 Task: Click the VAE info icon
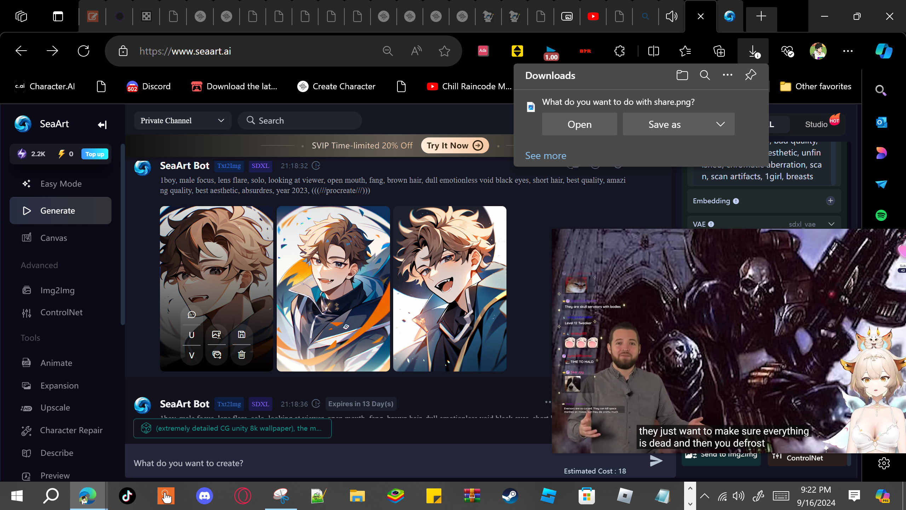711,224
